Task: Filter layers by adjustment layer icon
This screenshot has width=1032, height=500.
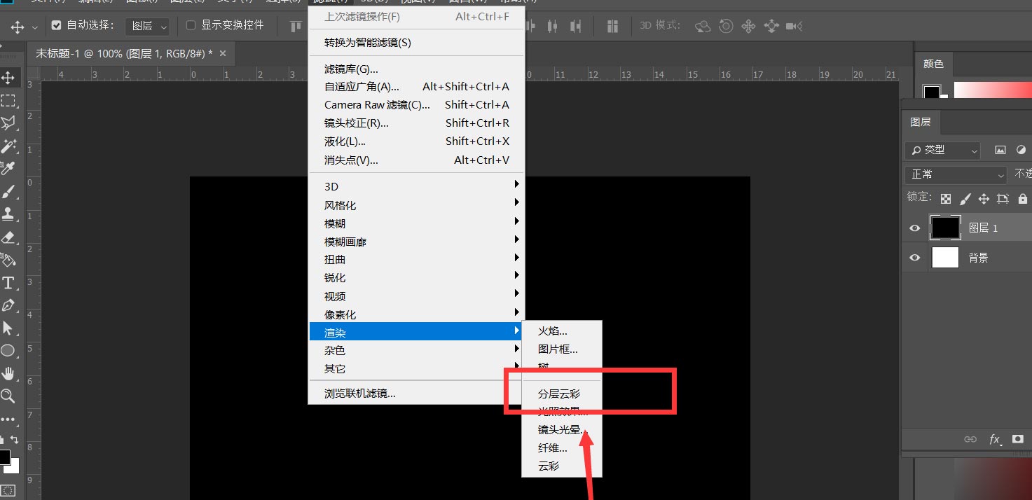Action: pos(1021,150)
